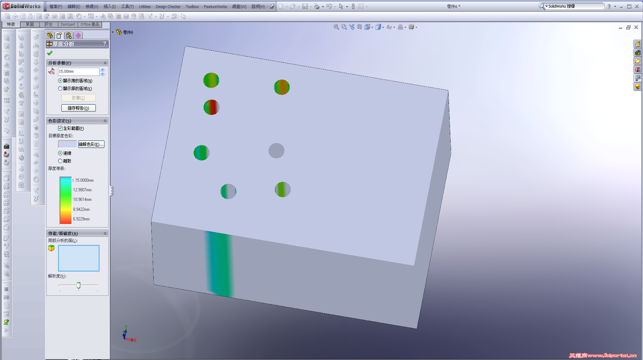This screenshot has width=643, height=360.
Task: Open the Design Checker menu
Action: [168, 7]
